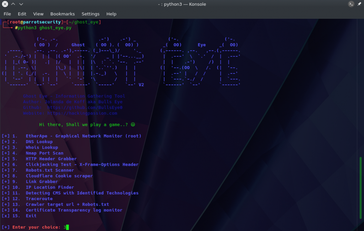This screenshot has height=231, width=364.
Task: Click the 'Traceroute' option line
Action: [x=27, y=199]
